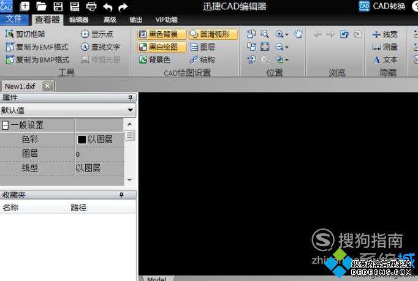Click properties scrollbar down arrow
The image size is (418, 281).
129,180
